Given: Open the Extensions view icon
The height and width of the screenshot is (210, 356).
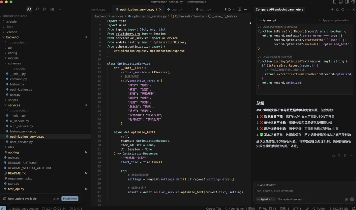Looking at the screenshot, I should coord(52,10).
